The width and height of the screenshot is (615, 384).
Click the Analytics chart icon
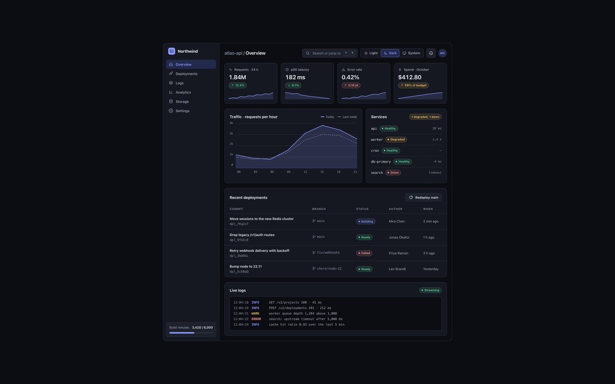pyautogui.click(x=171, y=92)
